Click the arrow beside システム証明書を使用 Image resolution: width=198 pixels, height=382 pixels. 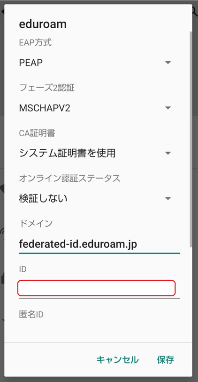click(x=168, y=153)
